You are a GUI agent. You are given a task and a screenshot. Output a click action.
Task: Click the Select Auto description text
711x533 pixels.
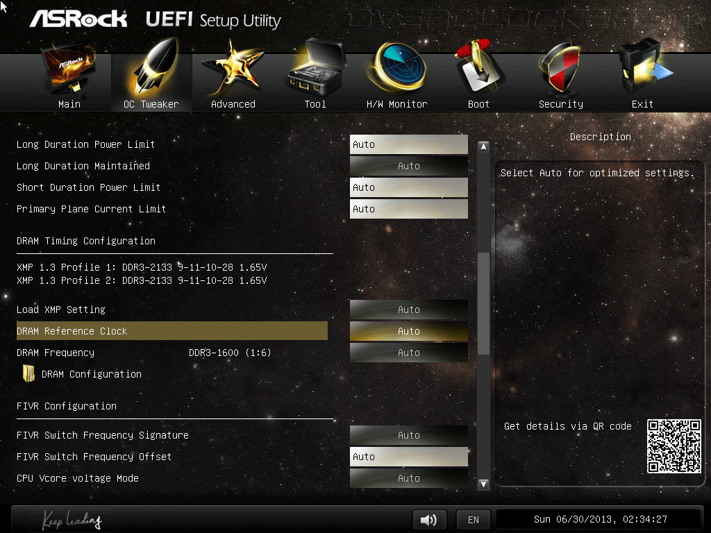[596, 173]
